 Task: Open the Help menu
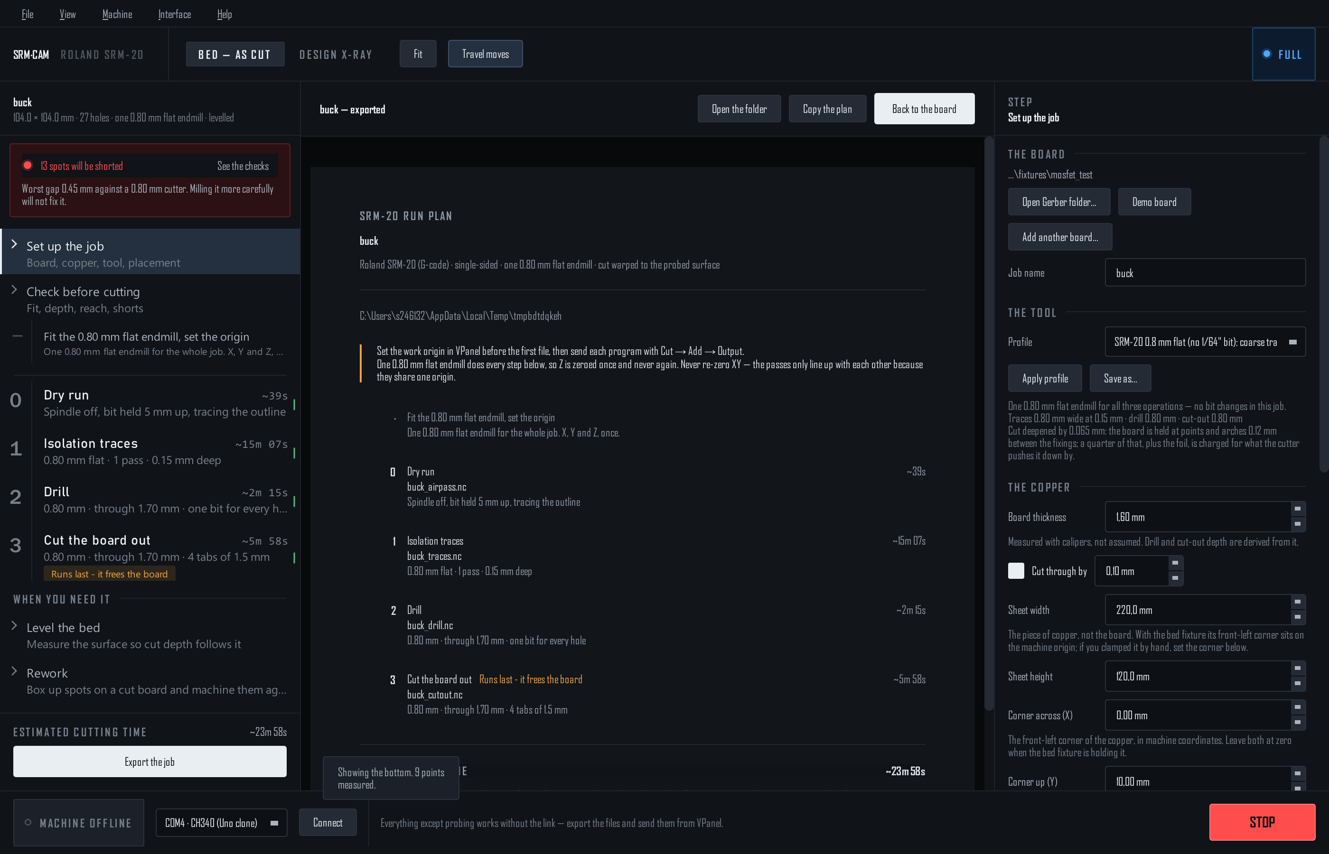pyautogui.click(x=225, y=14)
